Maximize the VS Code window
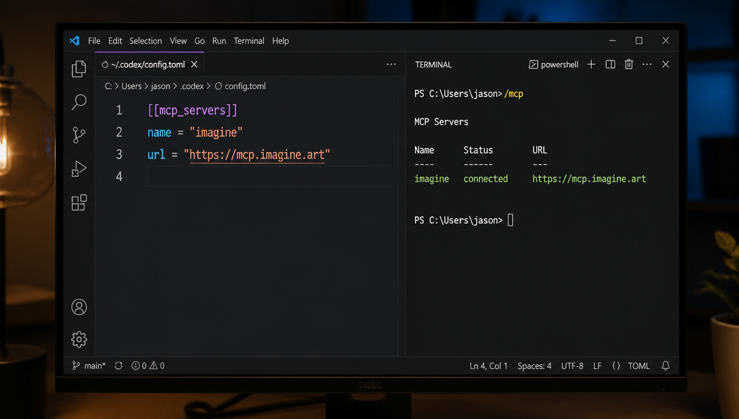 pos(639,41)
